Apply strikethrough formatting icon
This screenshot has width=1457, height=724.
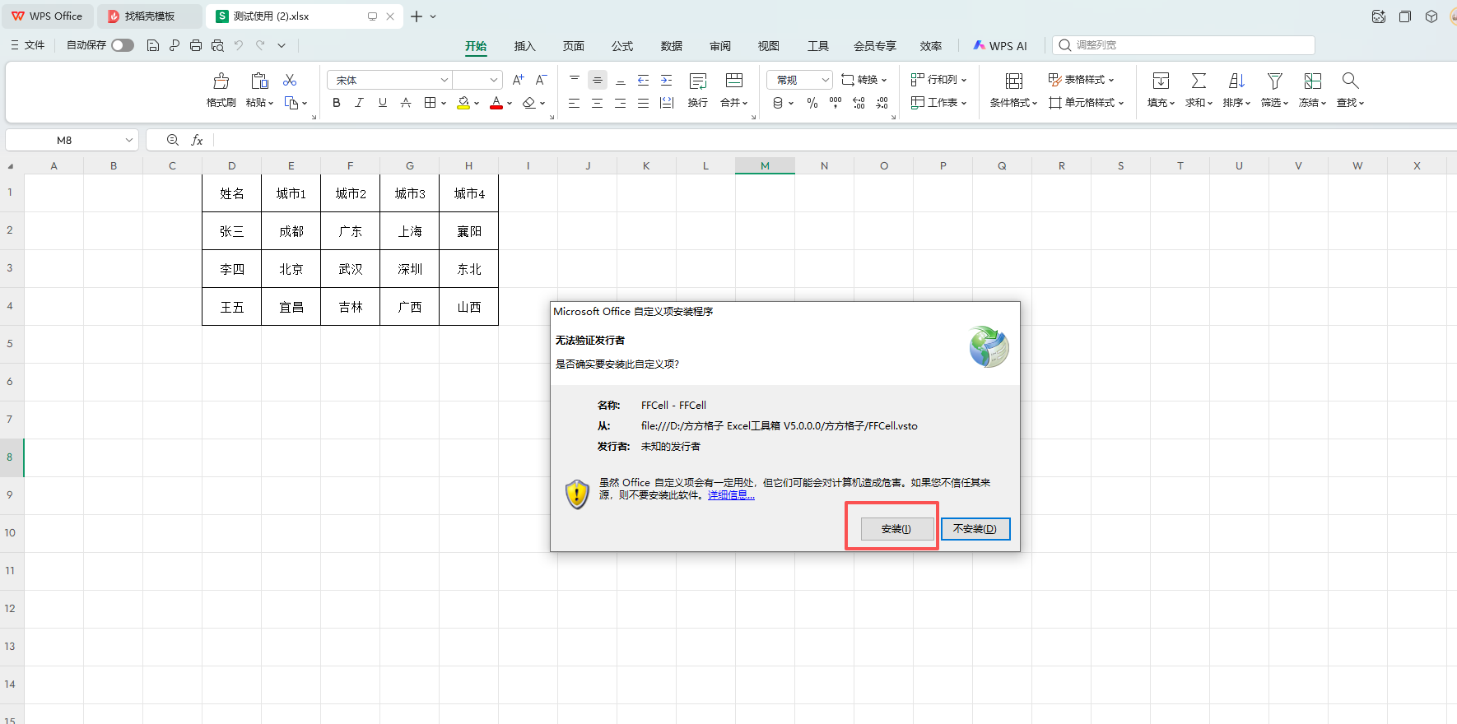[x=406, y=103]
